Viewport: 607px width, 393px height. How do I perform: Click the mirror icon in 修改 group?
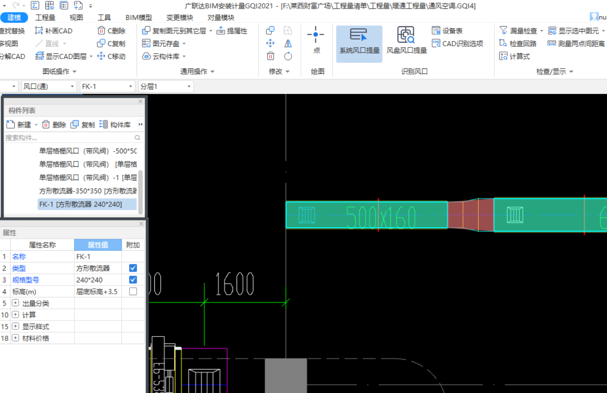[x=288, y=43]
